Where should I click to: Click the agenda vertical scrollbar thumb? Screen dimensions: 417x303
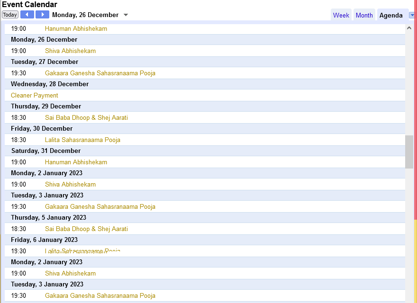click(x=409, y=151)
